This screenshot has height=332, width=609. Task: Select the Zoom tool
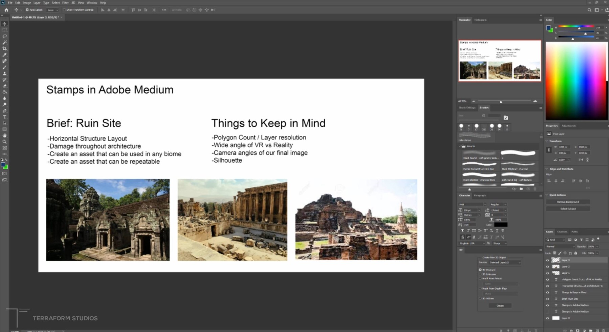(x=4, y=142)
